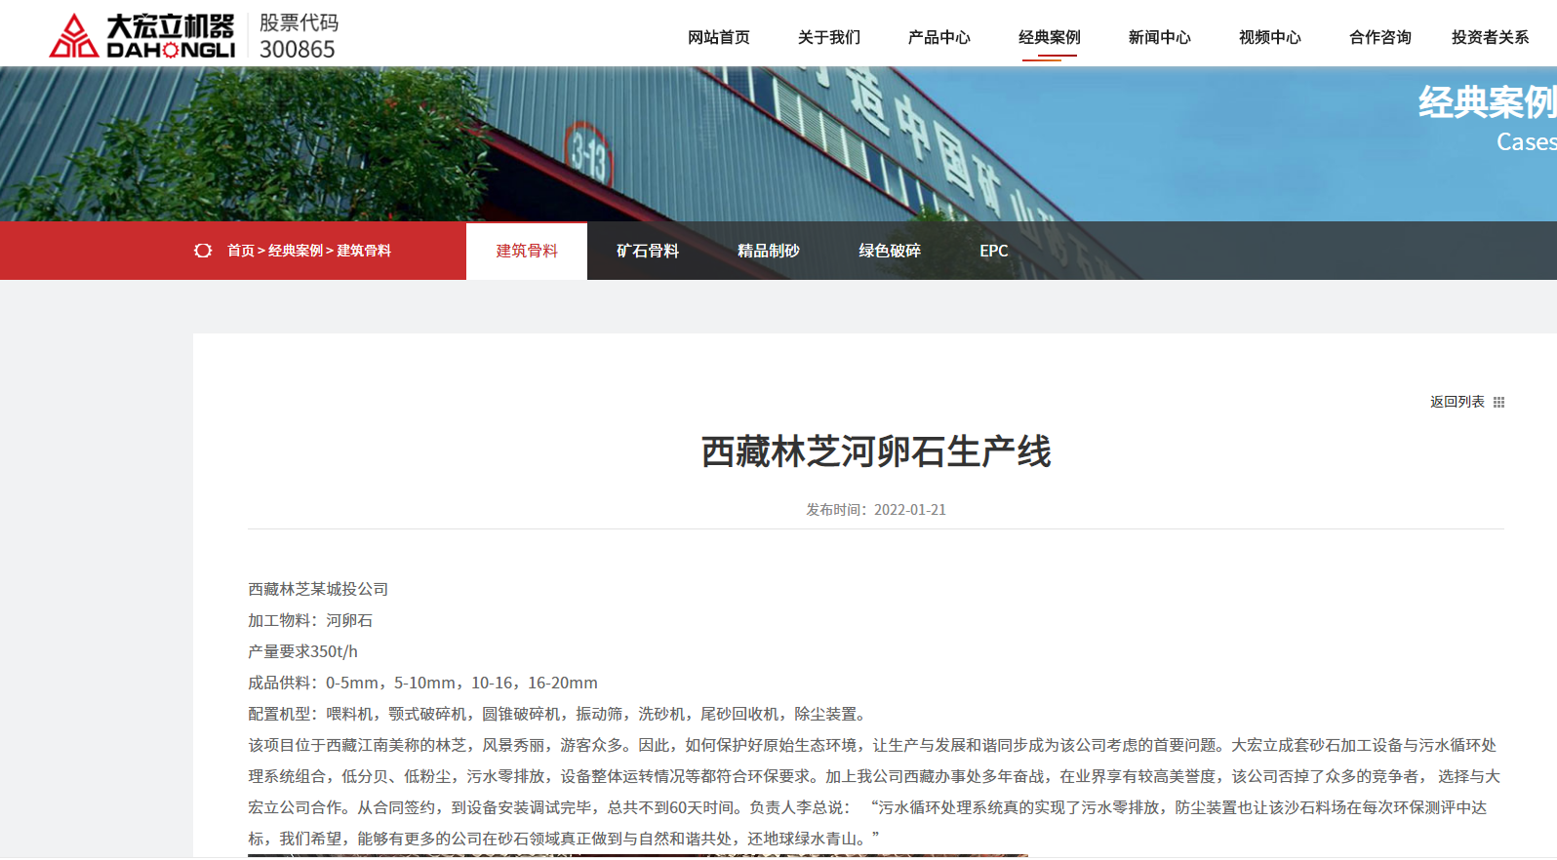Viewport: 1557px width, 860px height.
Task: Open the 新闻中心 menu item
Action: tap(1160, 37)
